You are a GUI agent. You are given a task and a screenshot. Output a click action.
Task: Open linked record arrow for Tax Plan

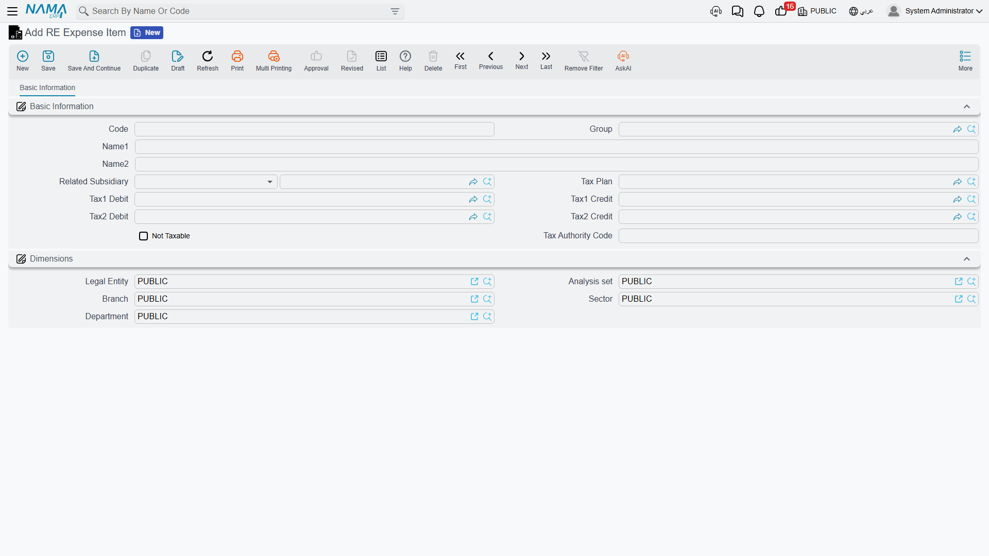(958, 182)
